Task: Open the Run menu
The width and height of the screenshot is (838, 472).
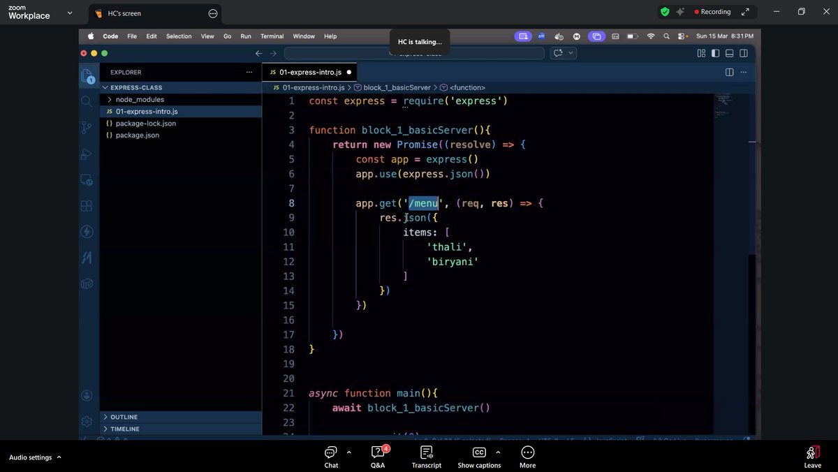Action: click(246, 36)
